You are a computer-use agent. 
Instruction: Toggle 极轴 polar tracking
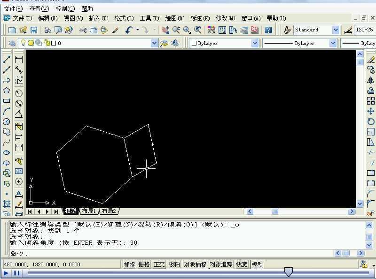click(x=174, y=264)
